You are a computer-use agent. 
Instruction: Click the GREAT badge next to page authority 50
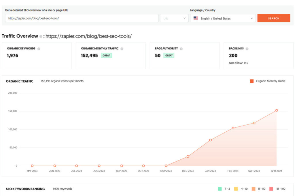(x=169, y=55)
